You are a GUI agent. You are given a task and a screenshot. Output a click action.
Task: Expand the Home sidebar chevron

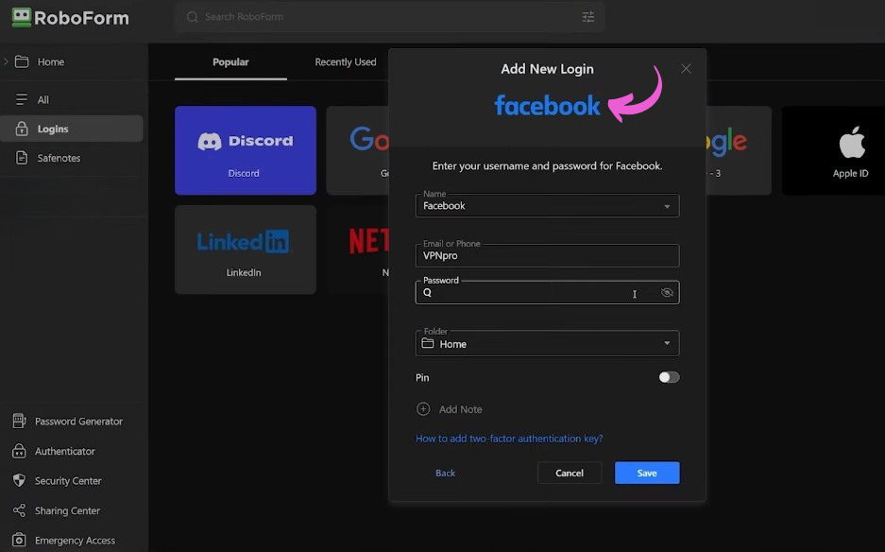pyautogui.click(x=6, y=61)
